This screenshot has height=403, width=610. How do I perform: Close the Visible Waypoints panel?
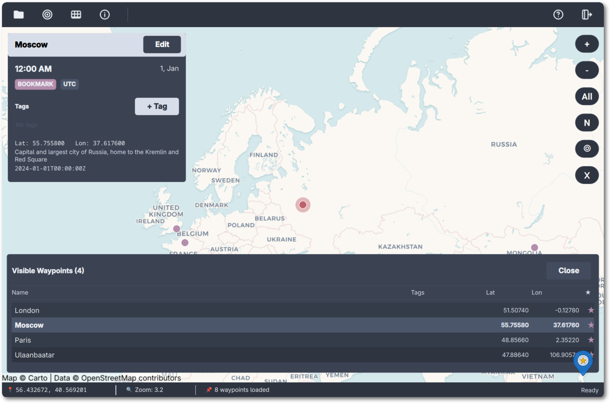coord(568,271)
